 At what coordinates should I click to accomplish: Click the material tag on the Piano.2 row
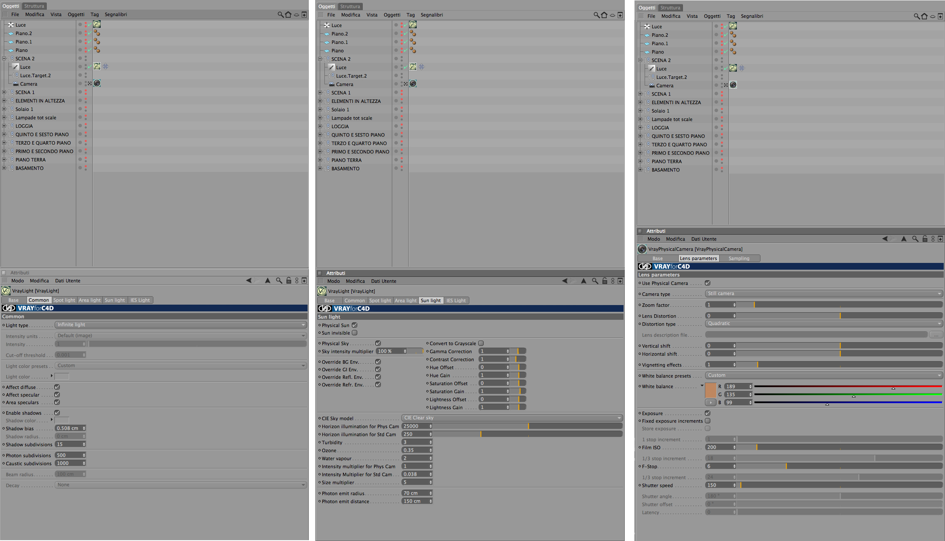97,33
